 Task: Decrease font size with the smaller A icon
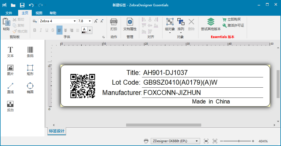[102, 21]
